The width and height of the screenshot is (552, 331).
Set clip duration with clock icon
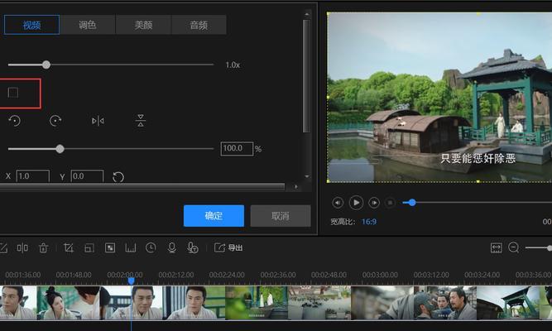[151, 248]
